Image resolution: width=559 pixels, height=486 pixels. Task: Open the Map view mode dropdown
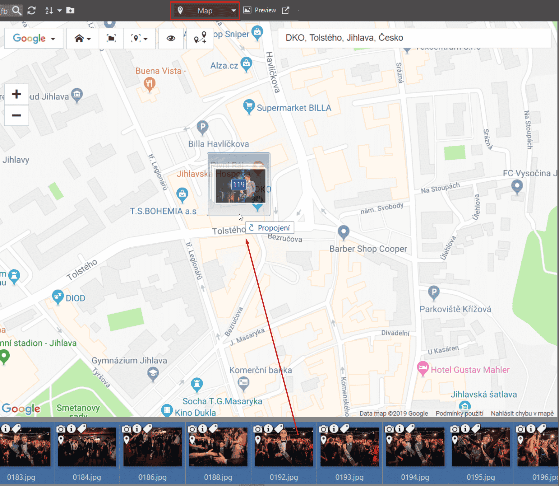[205, 11]
